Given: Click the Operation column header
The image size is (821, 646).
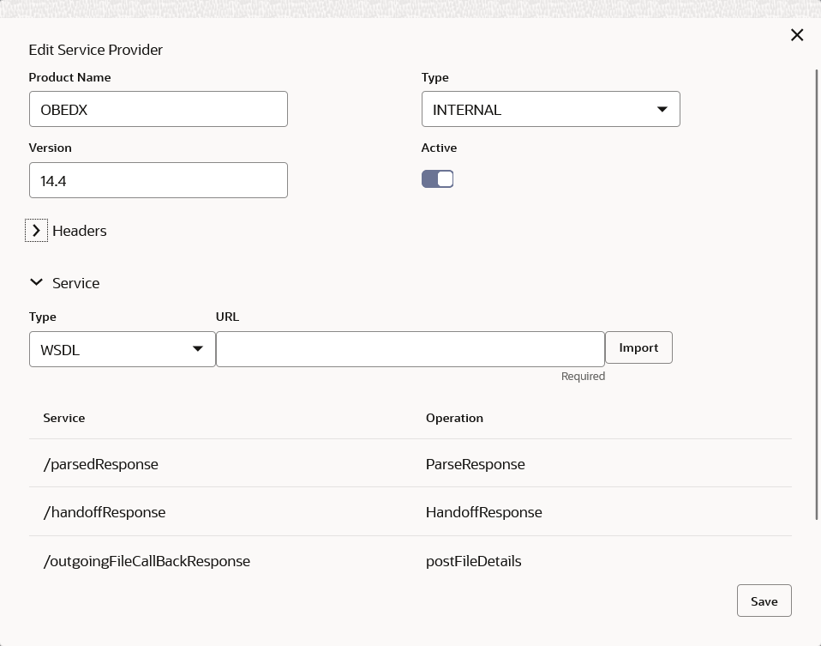Looking at the screenshot, I should click(x=454, y=418).
